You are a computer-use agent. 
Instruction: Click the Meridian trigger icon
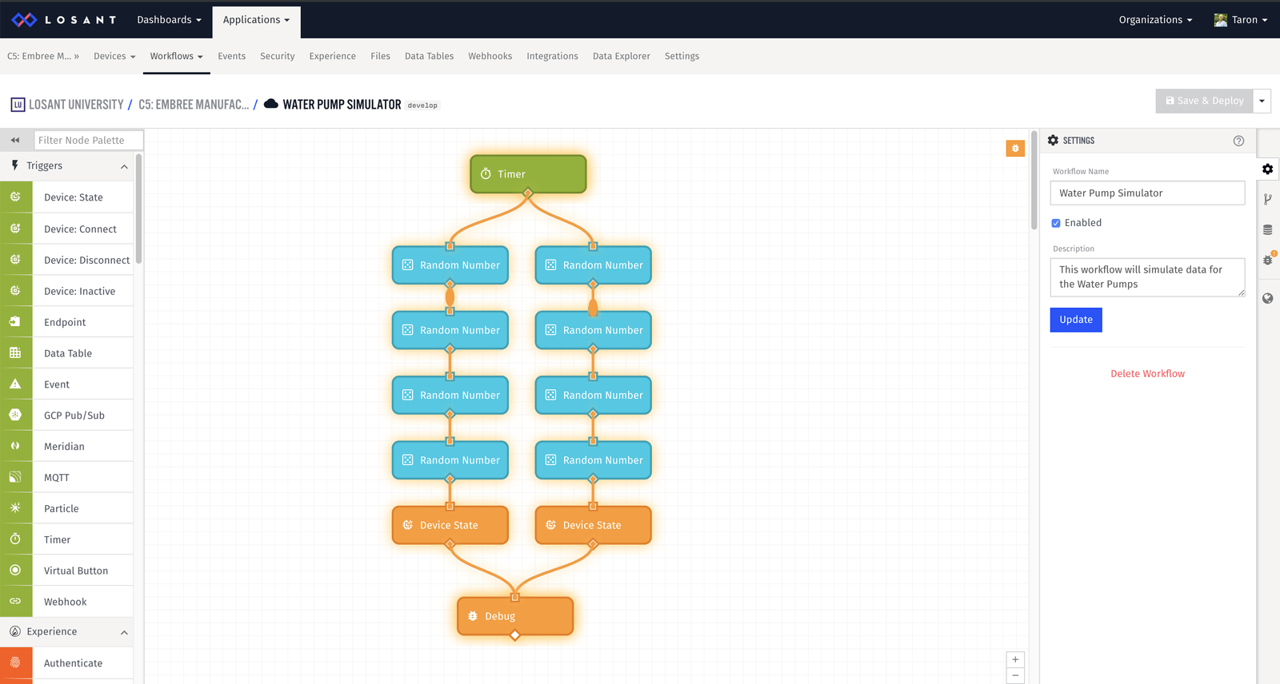[x=16, y=446]
